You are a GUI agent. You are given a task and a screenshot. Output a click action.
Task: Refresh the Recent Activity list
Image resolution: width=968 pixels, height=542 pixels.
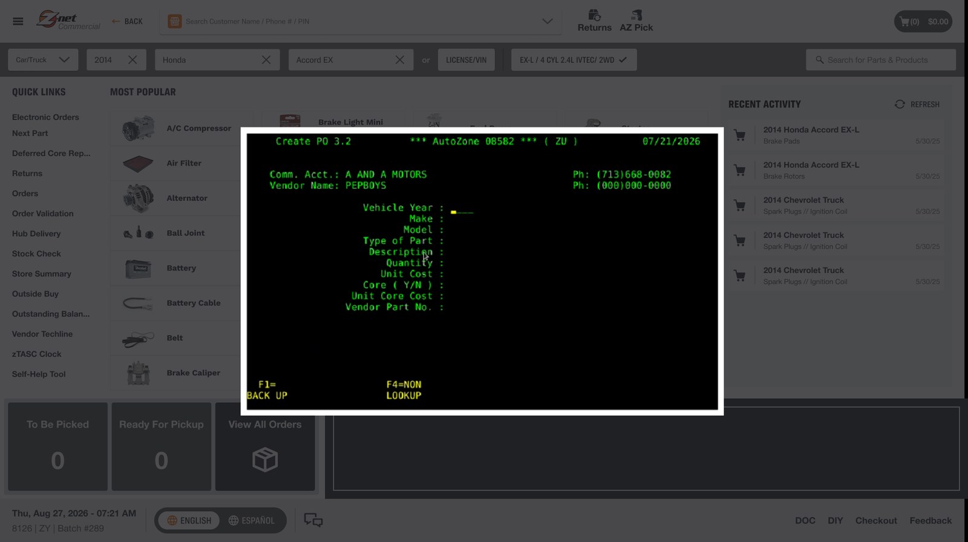[x=917, y=104]
